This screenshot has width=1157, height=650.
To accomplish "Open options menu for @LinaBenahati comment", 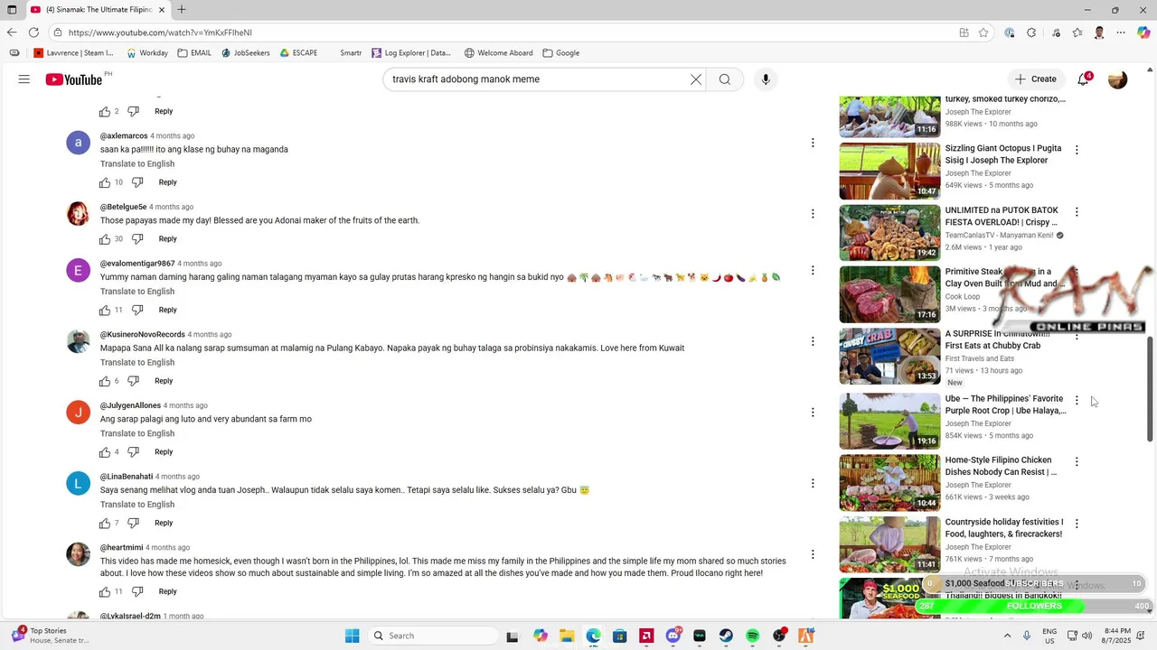I will 813,483.
